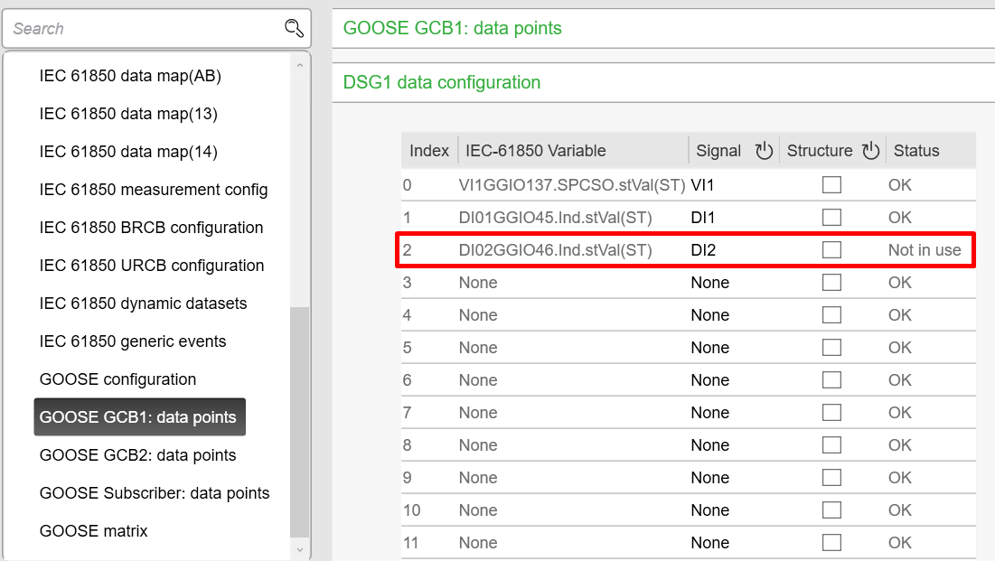This screenshot has height=561, width=995.
Task: Open GOOSE Subscriber: data points
Action: (155, 493)
